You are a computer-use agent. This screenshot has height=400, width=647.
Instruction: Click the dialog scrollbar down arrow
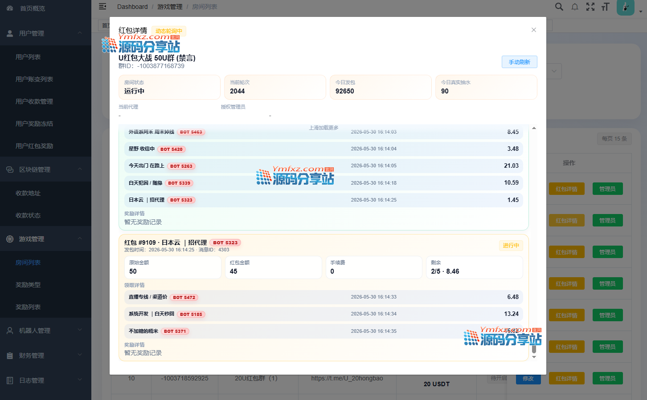534,357
